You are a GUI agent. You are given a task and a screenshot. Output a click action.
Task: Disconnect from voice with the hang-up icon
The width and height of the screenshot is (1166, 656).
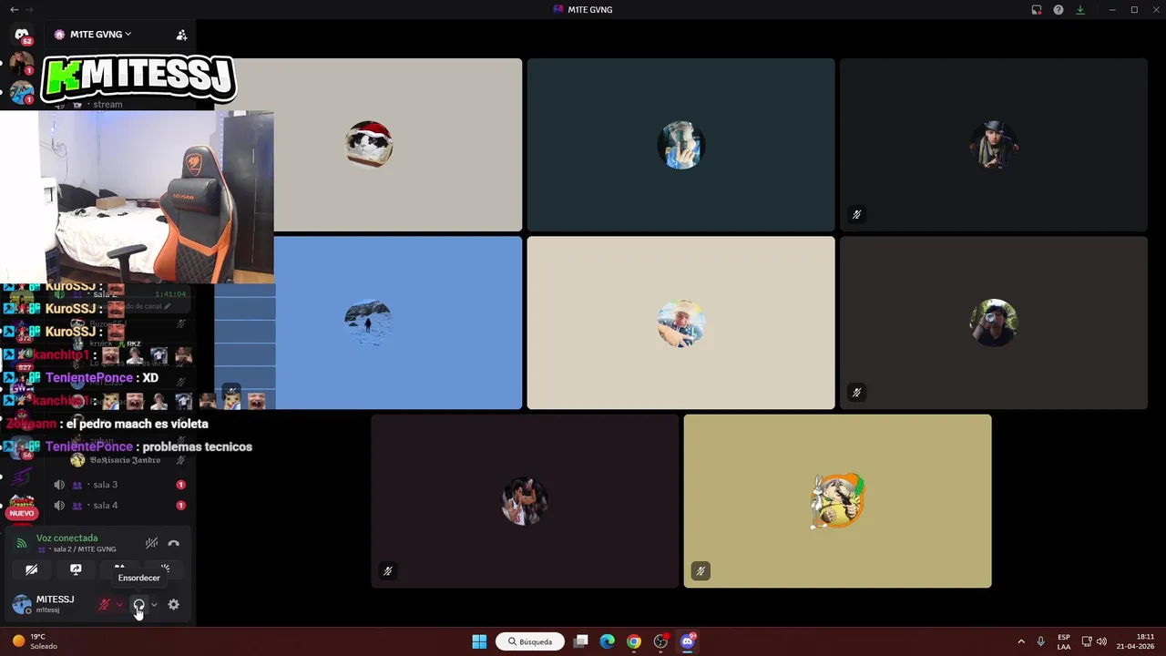pyautogui.click(x=173, y=544)
